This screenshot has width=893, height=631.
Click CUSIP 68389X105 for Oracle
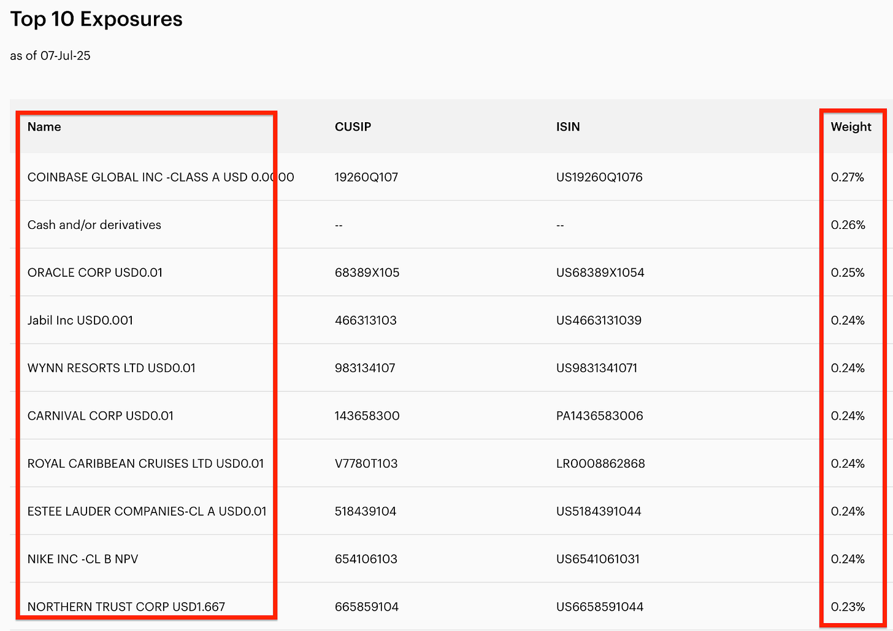click(x=367, y=273)
